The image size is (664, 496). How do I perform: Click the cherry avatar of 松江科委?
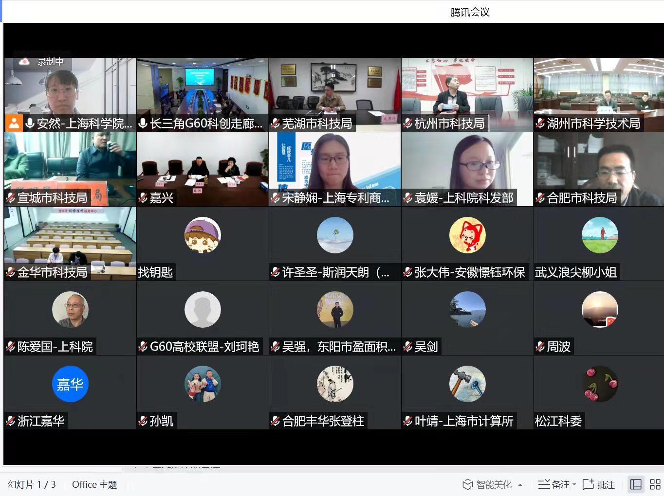coord(600,384)
